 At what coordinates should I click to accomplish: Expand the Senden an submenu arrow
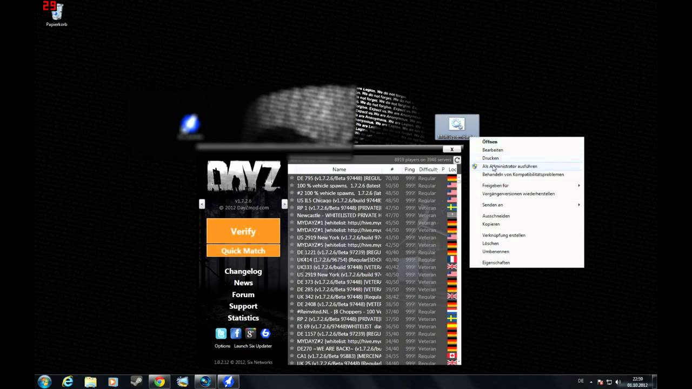[579, 205]
